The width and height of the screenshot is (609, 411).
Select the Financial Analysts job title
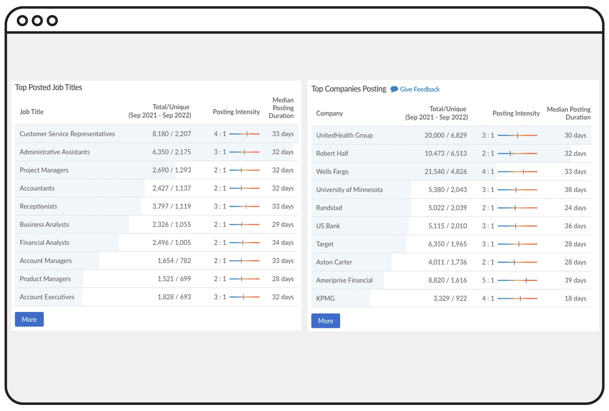click(x=45, y=243)
